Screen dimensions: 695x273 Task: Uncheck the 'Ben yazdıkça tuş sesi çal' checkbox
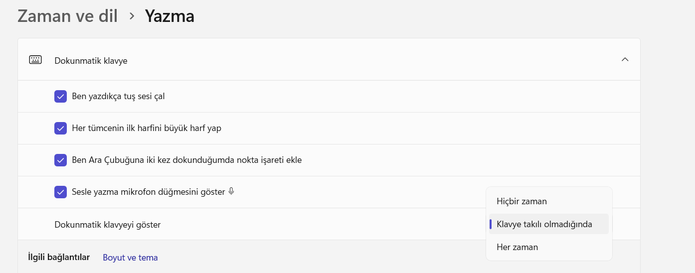[61, 97]
